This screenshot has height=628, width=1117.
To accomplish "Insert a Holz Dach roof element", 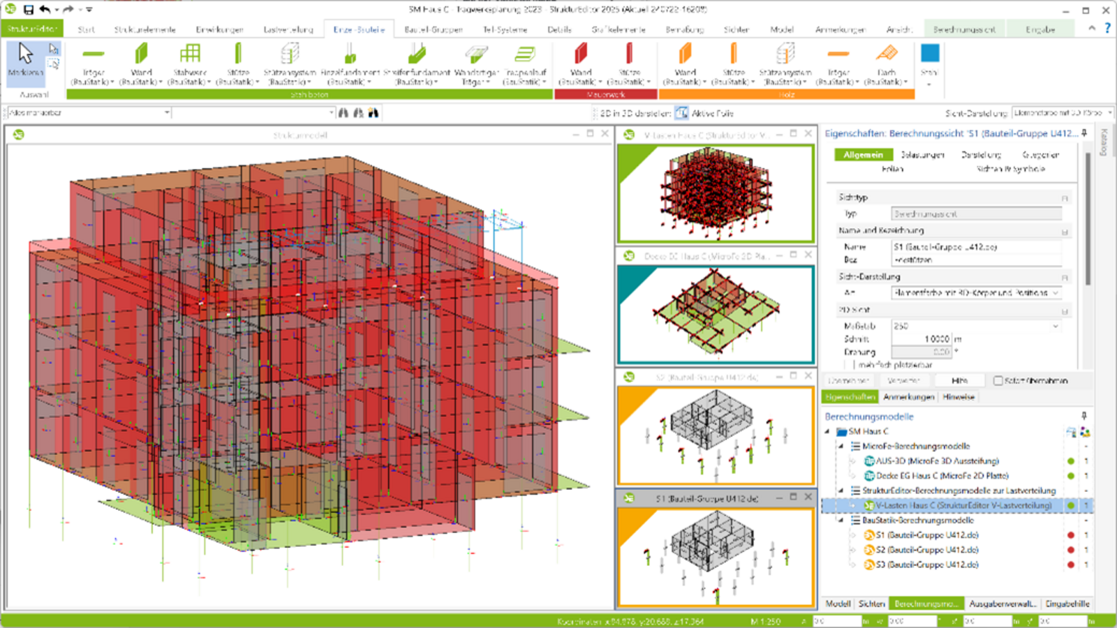I will (x=887, y=63).
